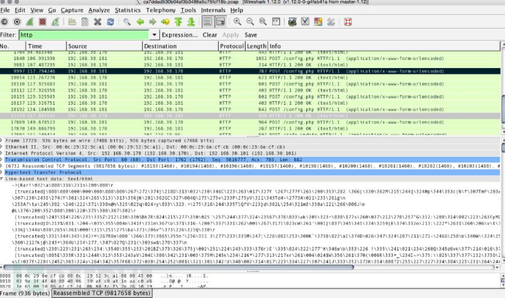Open the Internals menu
This screenshot has width=505, height=298.
coord(213,10)
